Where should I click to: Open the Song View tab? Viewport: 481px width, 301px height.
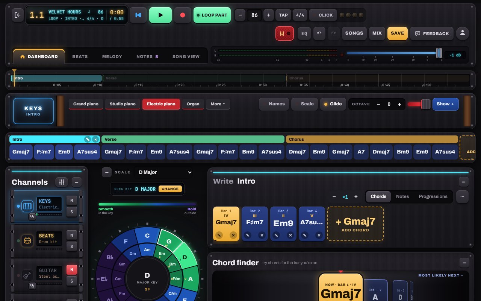(x=186, y=56)
